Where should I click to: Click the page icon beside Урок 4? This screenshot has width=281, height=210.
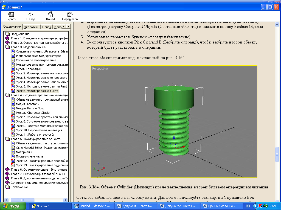tap(13, 82)
